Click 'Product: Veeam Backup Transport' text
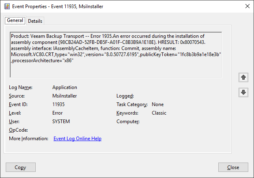Viewport: 254px width, 178px height. point(47,36)
